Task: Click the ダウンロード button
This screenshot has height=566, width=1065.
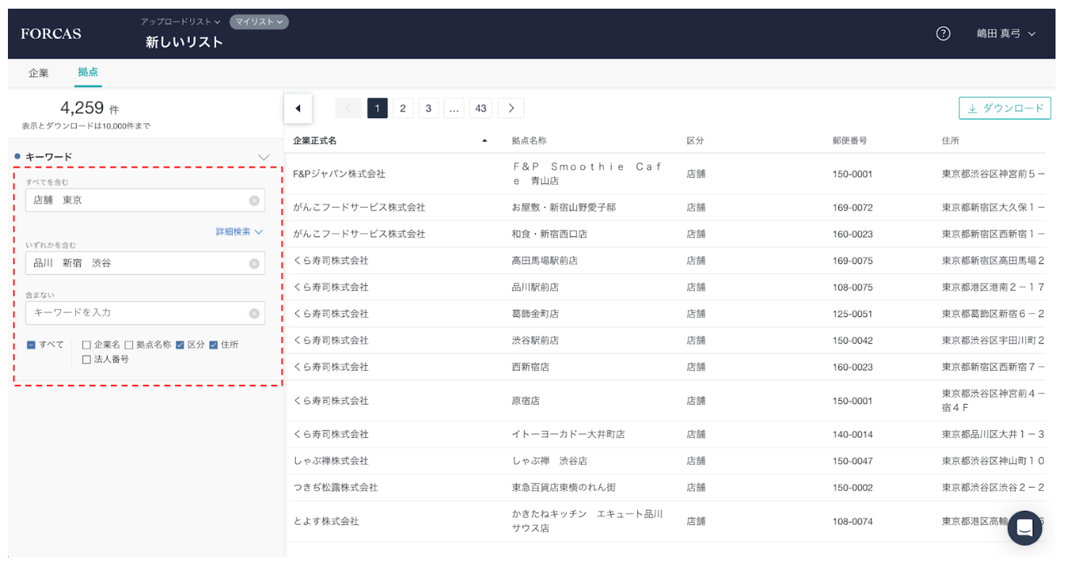Action: click(1004, 108)
